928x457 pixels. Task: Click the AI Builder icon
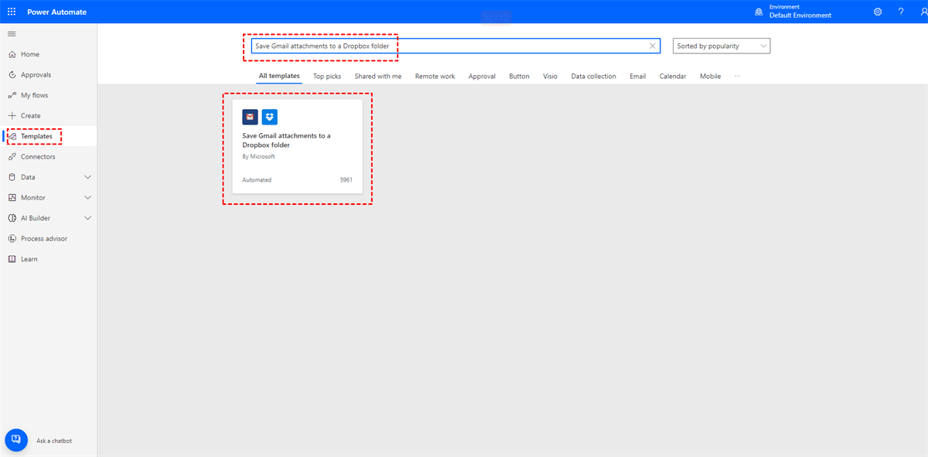point(12,218)
